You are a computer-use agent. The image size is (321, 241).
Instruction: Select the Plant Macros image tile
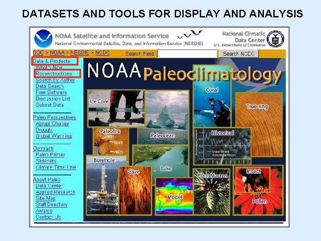[212, 191]
